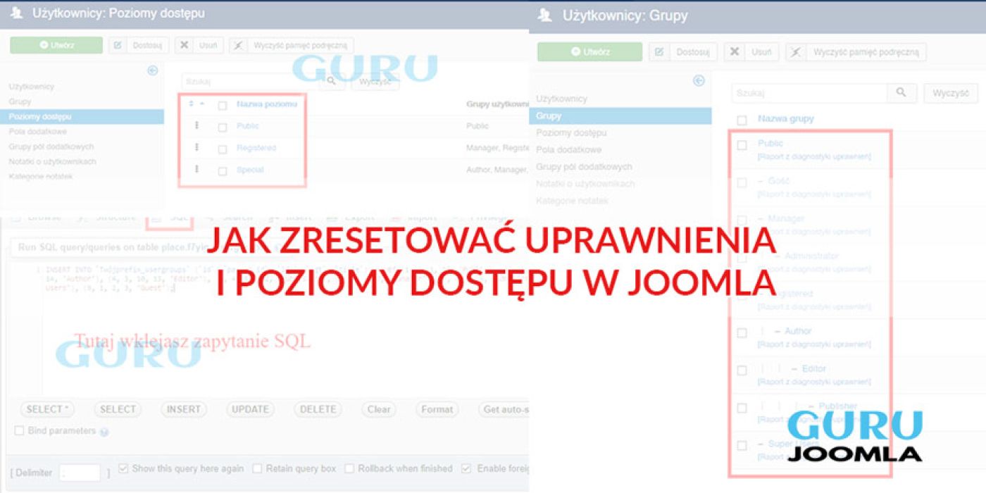The height and width of the screenshot is (493, 986).
Task: Click search magnifier icon in Grupy panel
Action: point(901,93)
